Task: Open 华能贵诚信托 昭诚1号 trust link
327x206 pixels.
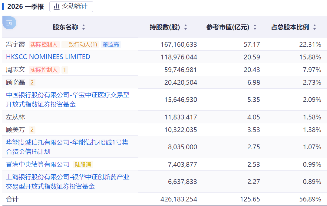Action: coord(67,147)
